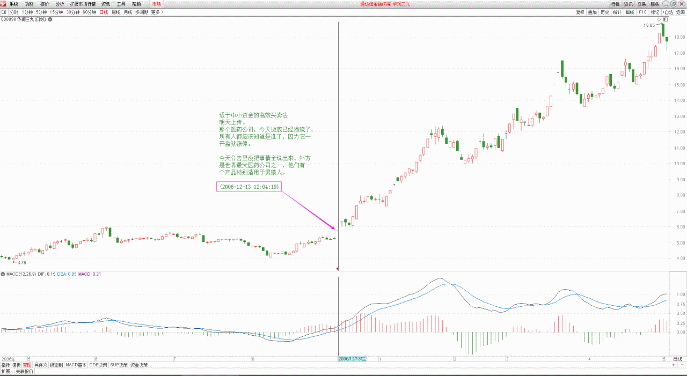Open dropdown arrow beside 华润三九(日线) title
687x376 pixels.
50,20
